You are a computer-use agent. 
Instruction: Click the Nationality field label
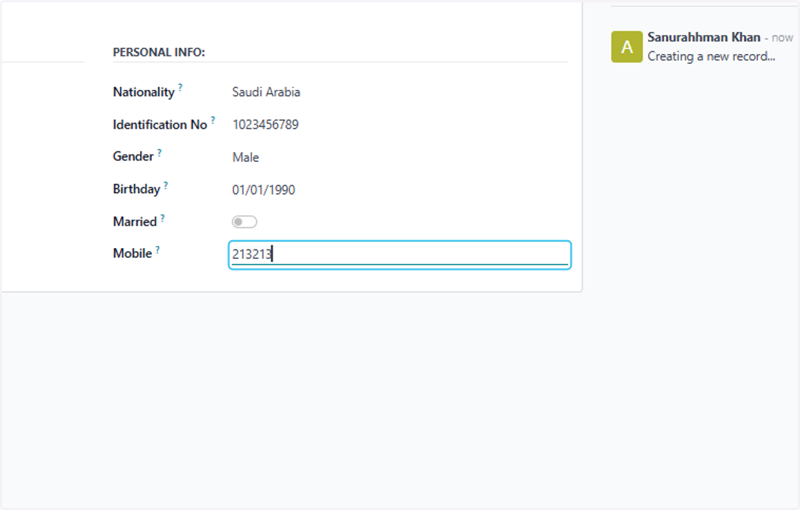143,92
